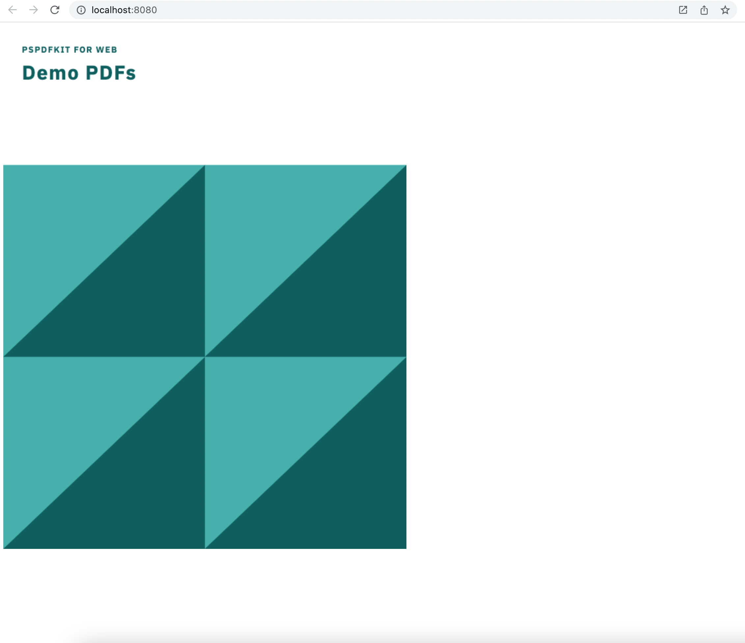The image size is (745, 643).
Task: Click the browser forward arrow
Action: pyautogui.click(x=34, y=10)
